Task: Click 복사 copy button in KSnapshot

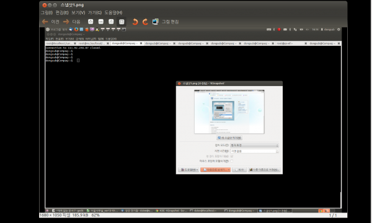Action: coord(239,170)
